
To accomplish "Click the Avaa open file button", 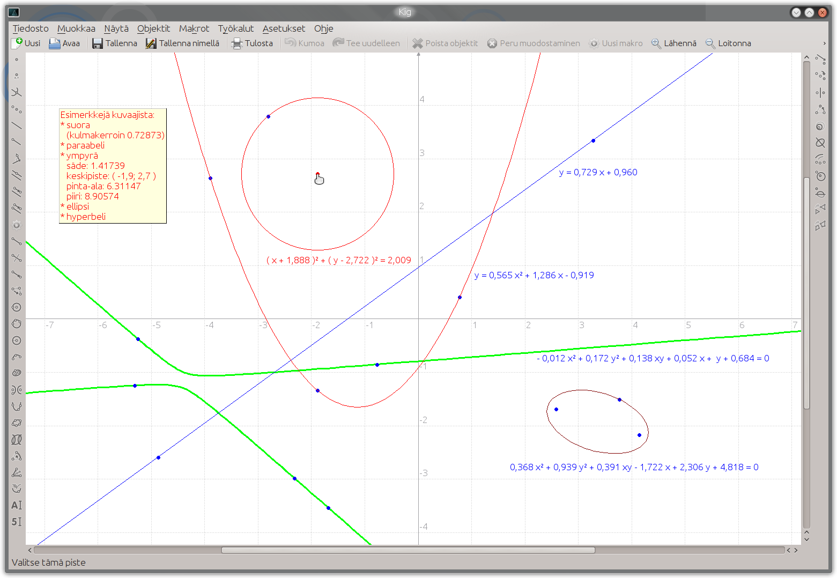I will 64,43.
